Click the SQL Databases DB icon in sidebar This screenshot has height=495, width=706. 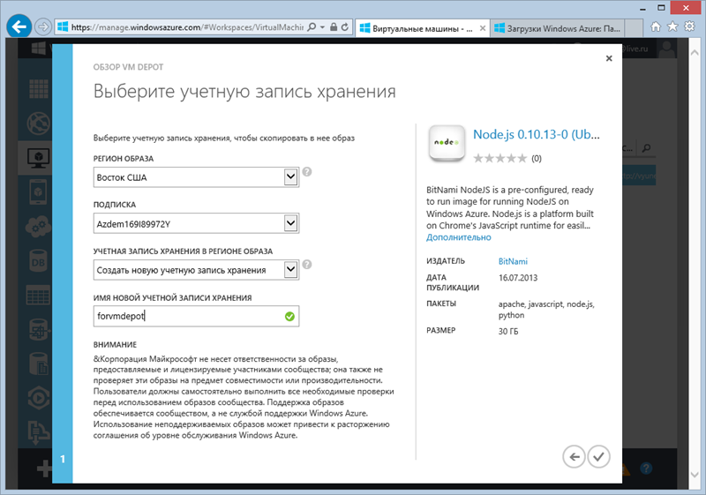click(x=38, y=261)
